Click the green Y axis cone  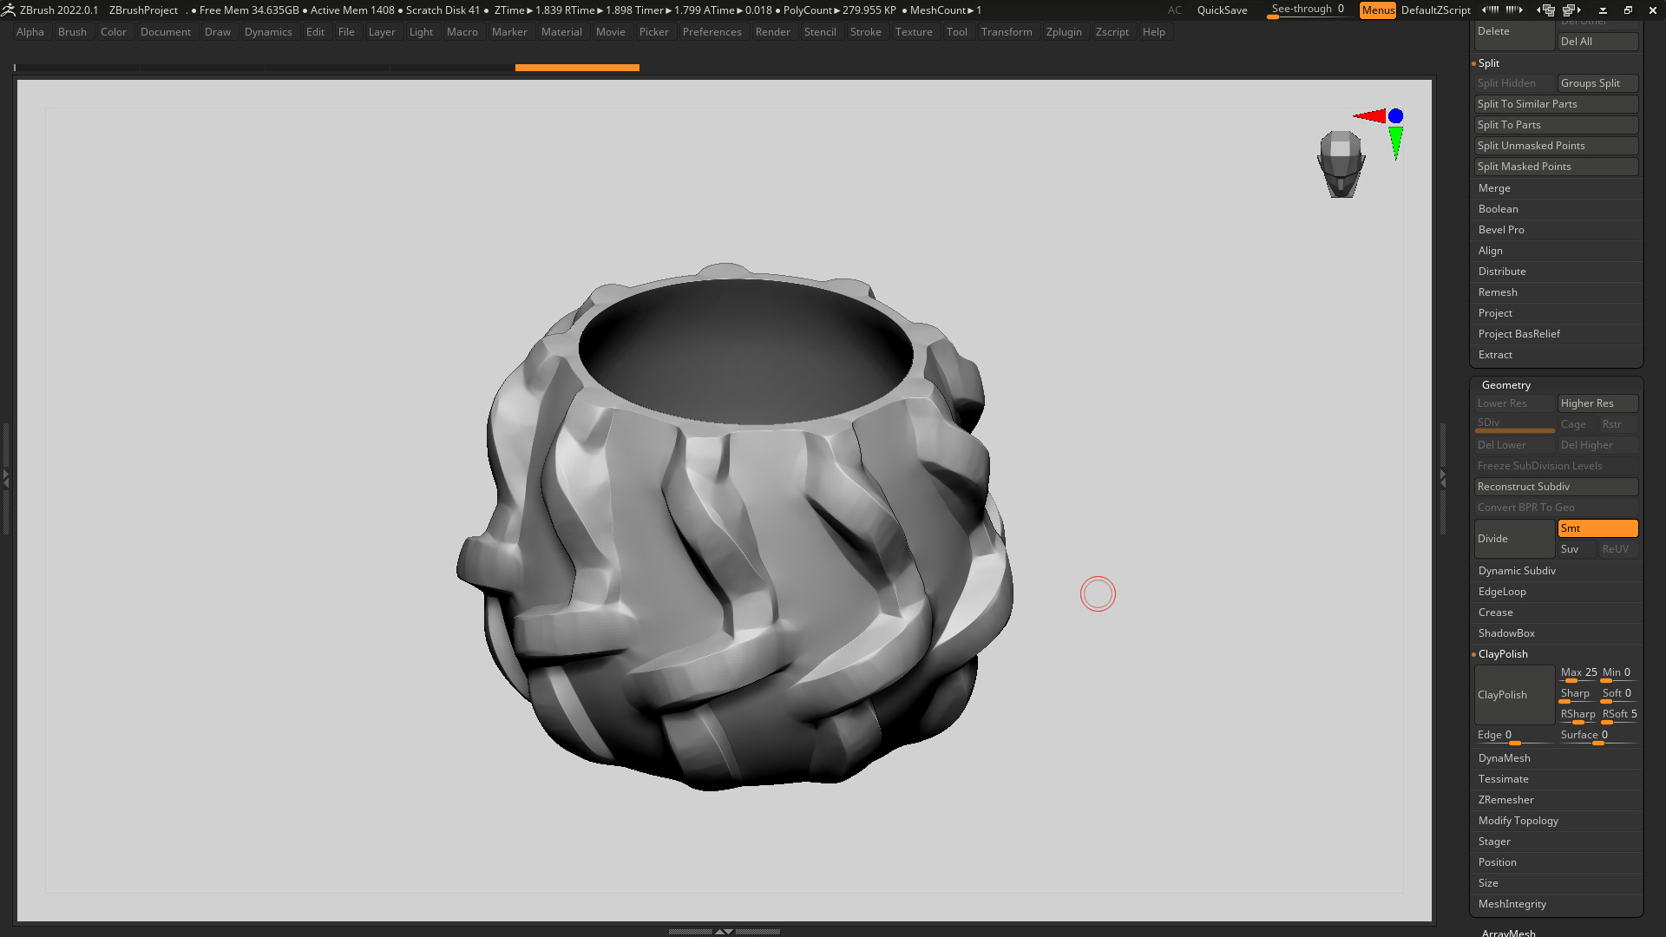click(x=1395, y=142)
